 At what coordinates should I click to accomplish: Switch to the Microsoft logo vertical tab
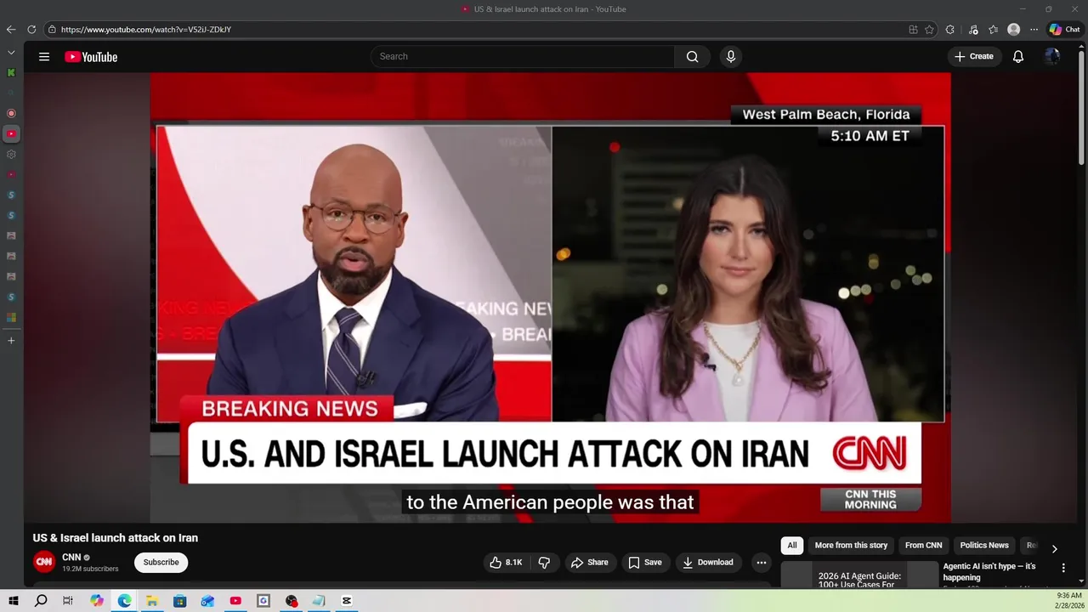pyautogui.click(x=11, y=317)
